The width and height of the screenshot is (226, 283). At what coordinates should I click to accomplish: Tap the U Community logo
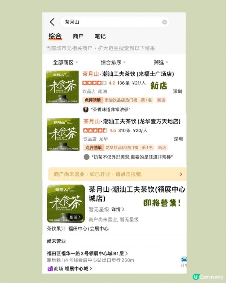pos(208,277)
